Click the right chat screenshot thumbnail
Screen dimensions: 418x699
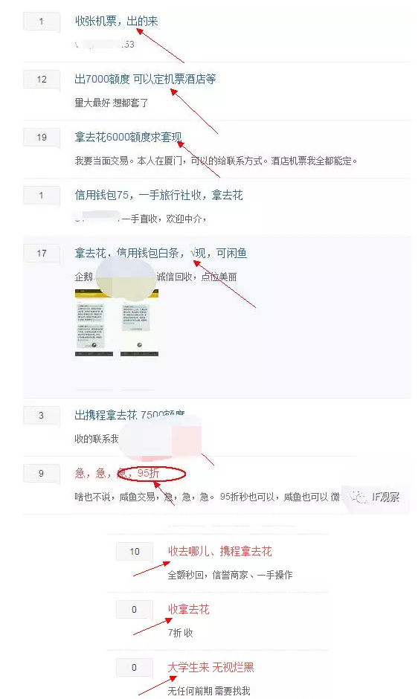click(140, 322)
